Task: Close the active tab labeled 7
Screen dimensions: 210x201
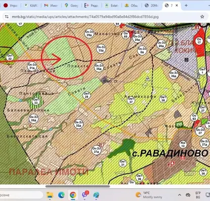Action: point(177,6)
